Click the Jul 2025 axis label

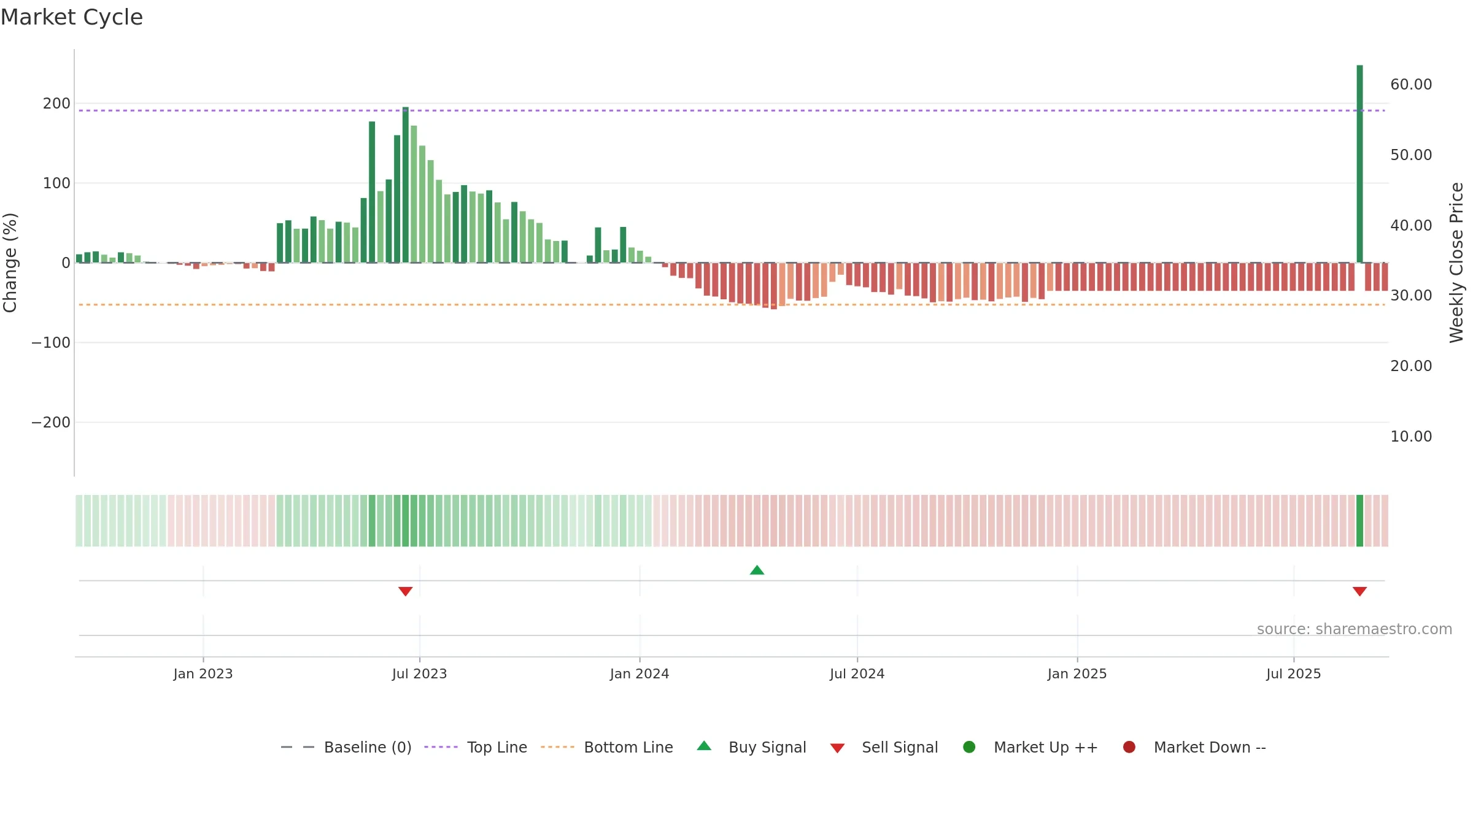pyautogui.click(x=1294, y=673)
